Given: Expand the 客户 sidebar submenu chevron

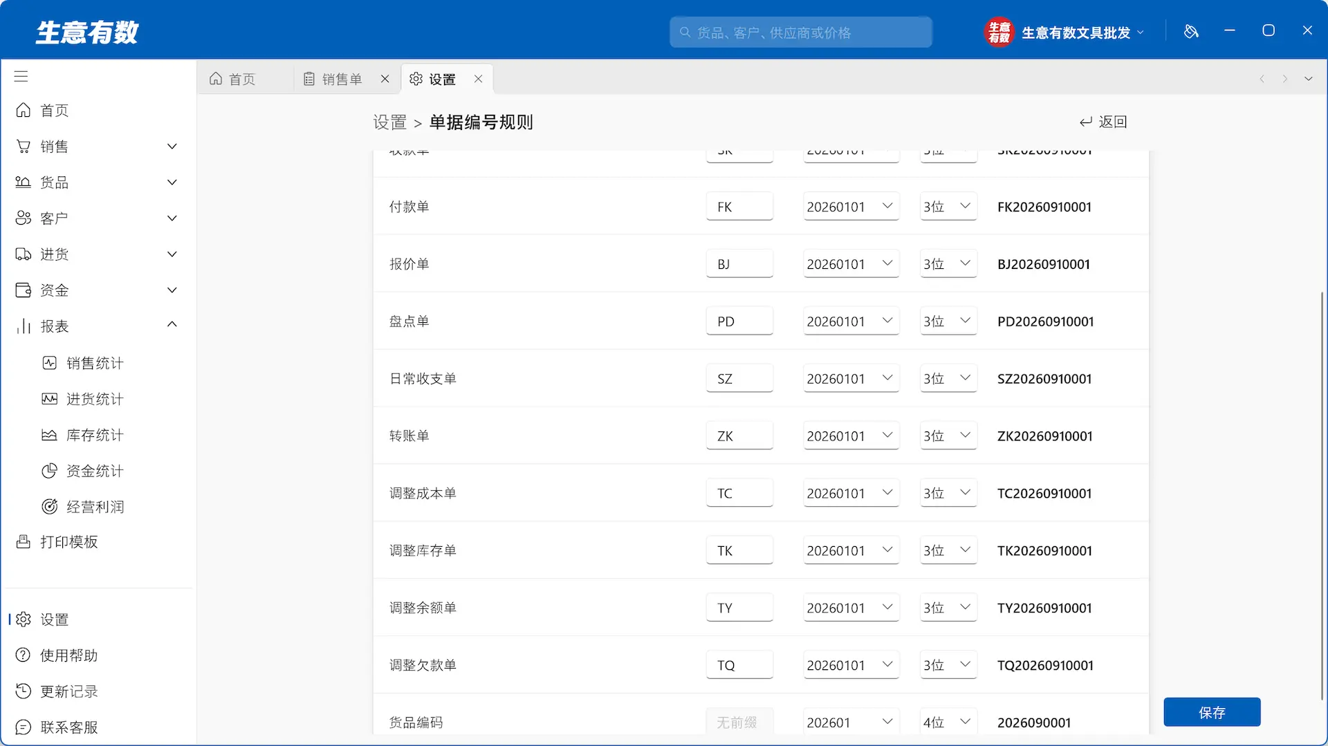Looking at the screenshot, I should coord(172,218).
